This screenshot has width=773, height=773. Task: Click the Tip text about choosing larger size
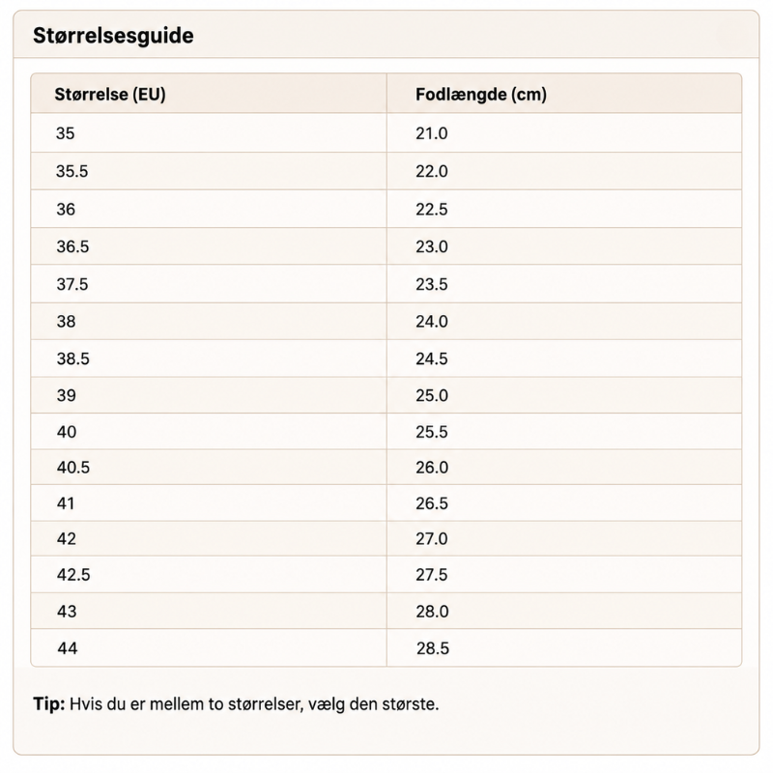(236, 704)
